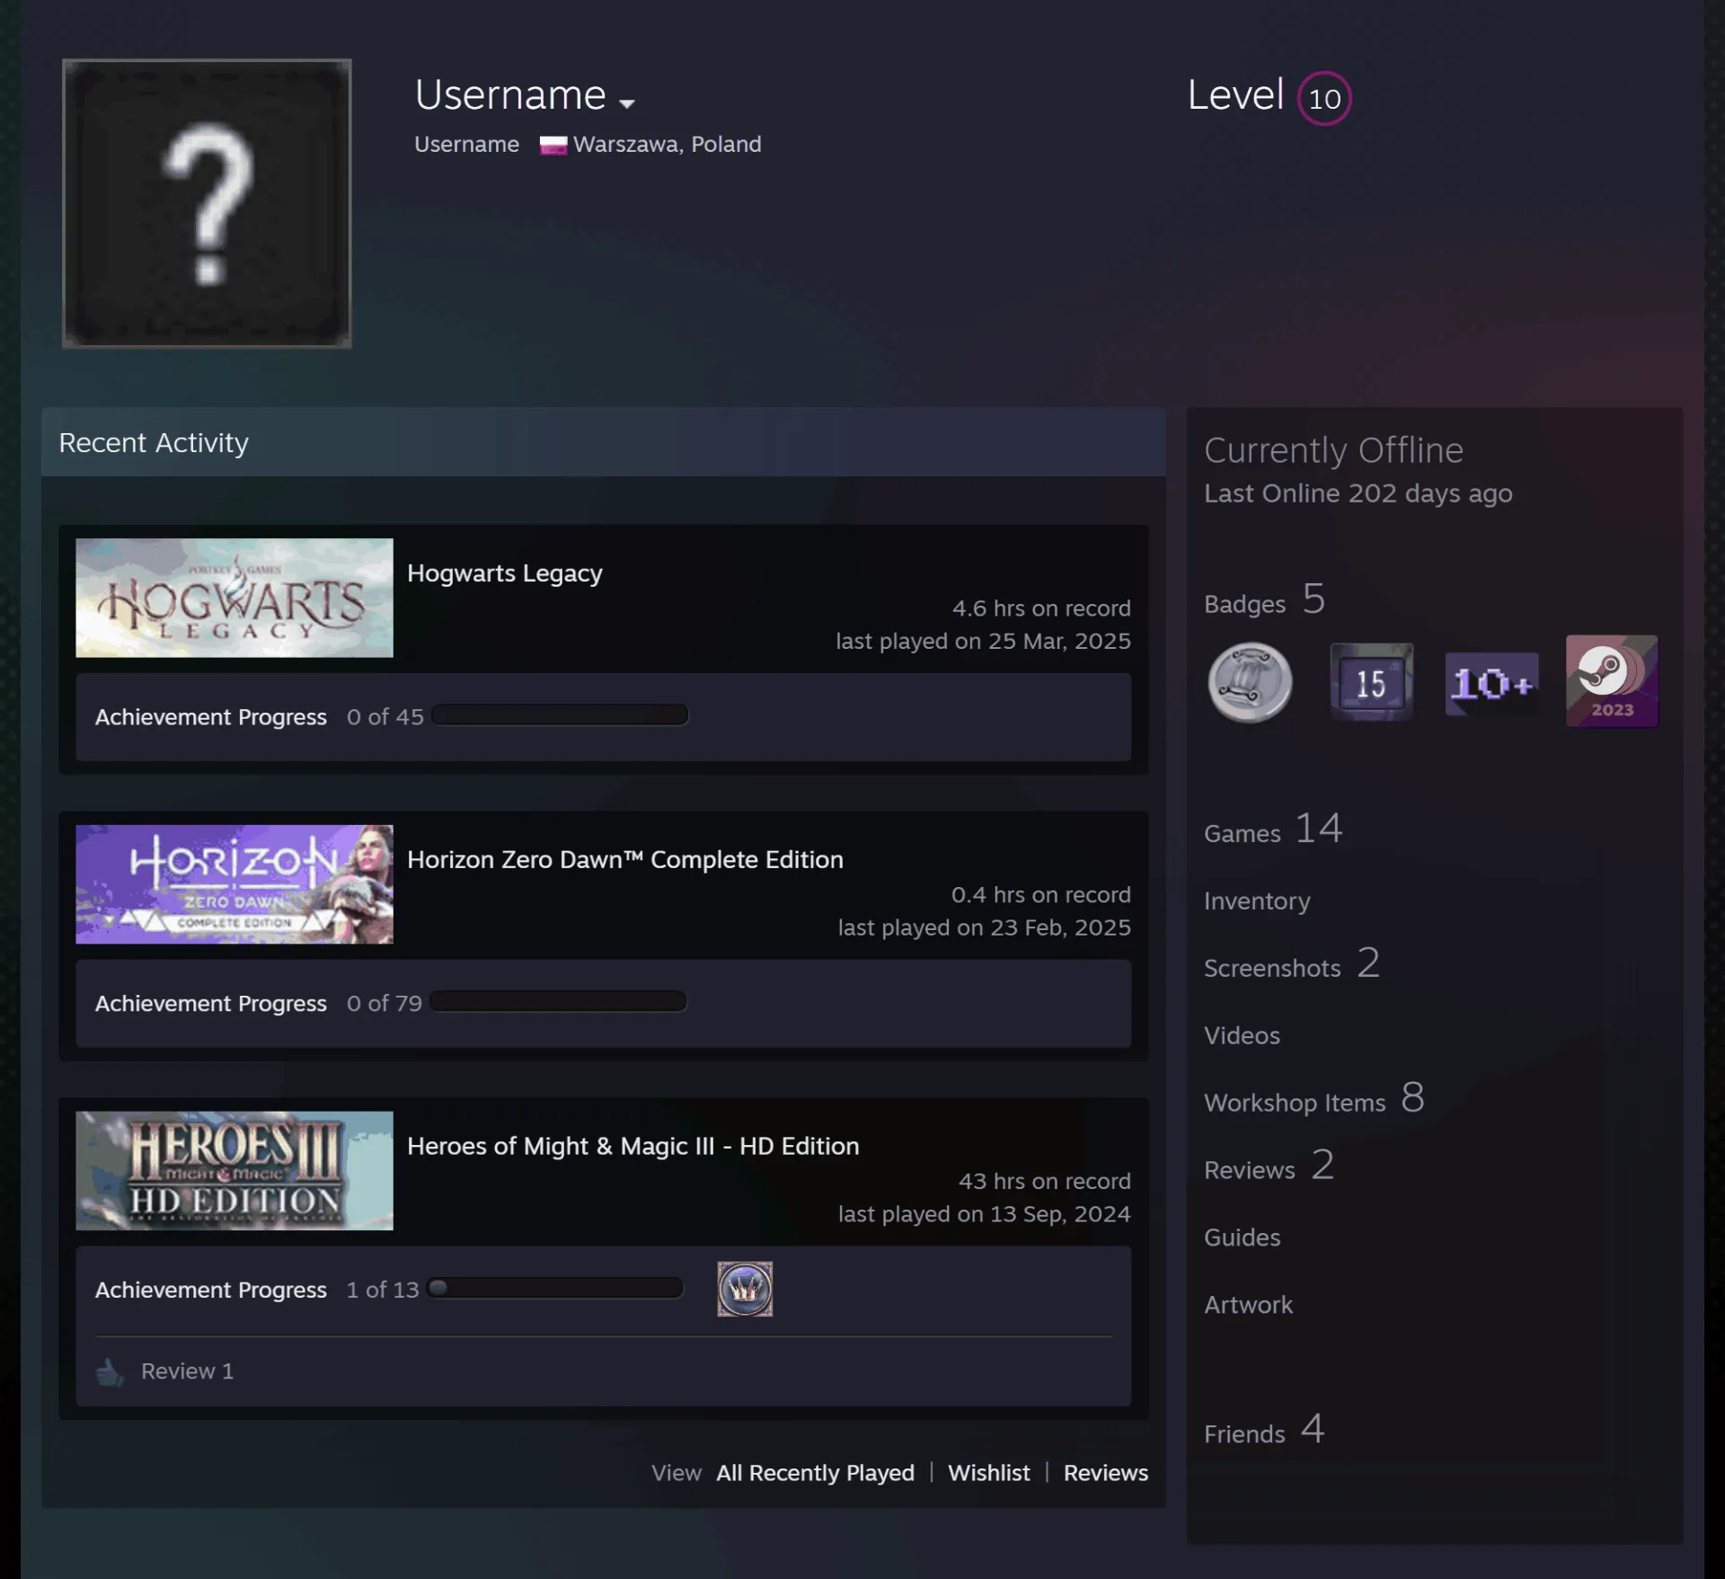The width and height of the screenshot is (1725, 1579).
Task: Click the thumbs-up review icon
Action: coord(110,1371)
